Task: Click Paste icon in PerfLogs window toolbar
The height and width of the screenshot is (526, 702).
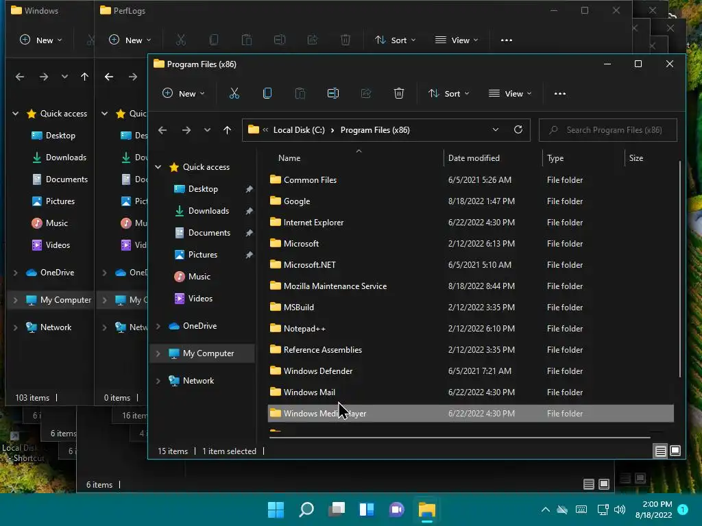Action: [x=247, y=40]
